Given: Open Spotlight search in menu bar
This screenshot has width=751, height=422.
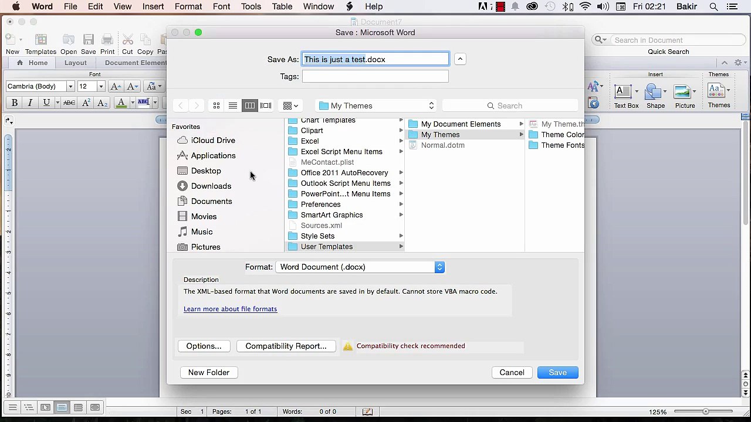Looking at the screenshot, I should (713, 6).
